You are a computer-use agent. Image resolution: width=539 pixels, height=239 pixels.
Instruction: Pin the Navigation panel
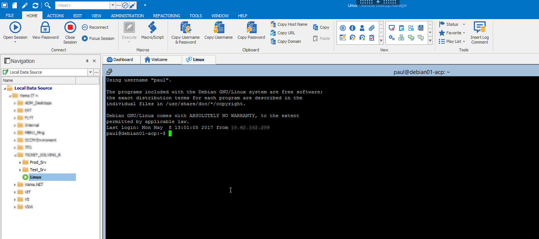[87, 61]
